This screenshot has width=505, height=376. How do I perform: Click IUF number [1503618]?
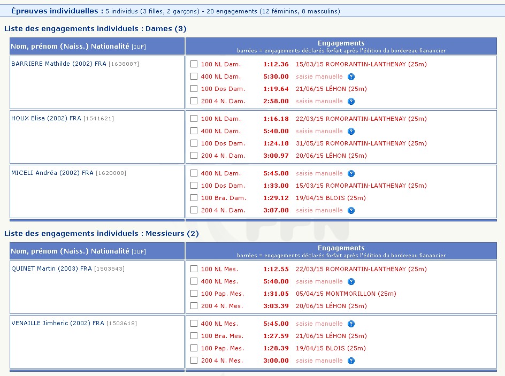(121, 323)
